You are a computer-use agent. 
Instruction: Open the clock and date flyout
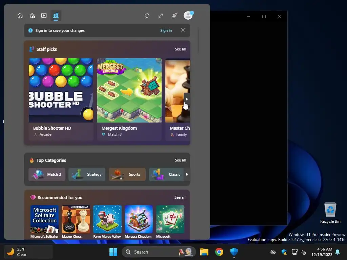322,252
